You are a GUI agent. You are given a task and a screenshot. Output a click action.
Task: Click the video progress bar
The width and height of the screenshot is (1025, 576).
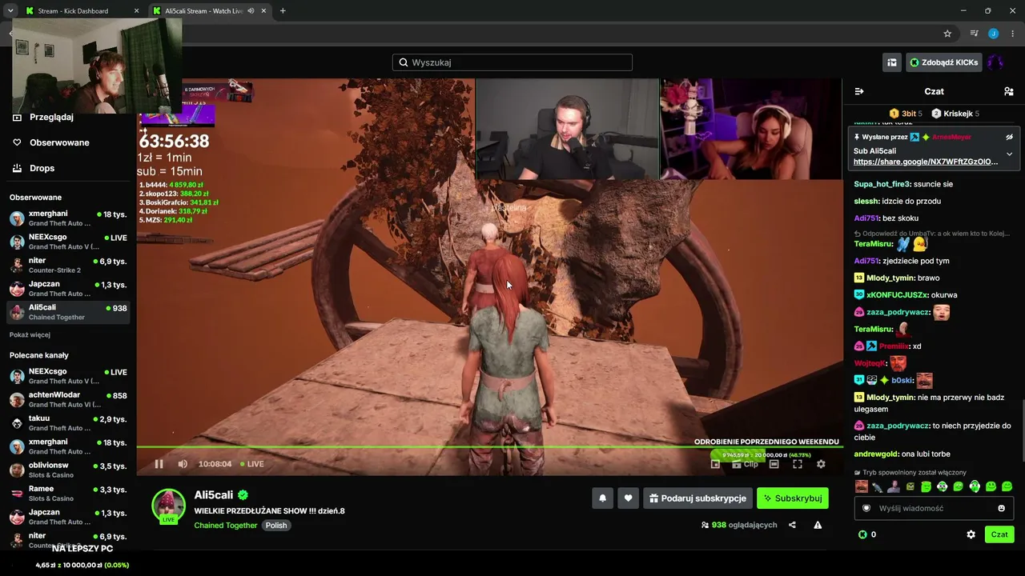click(x=488, y=447)
